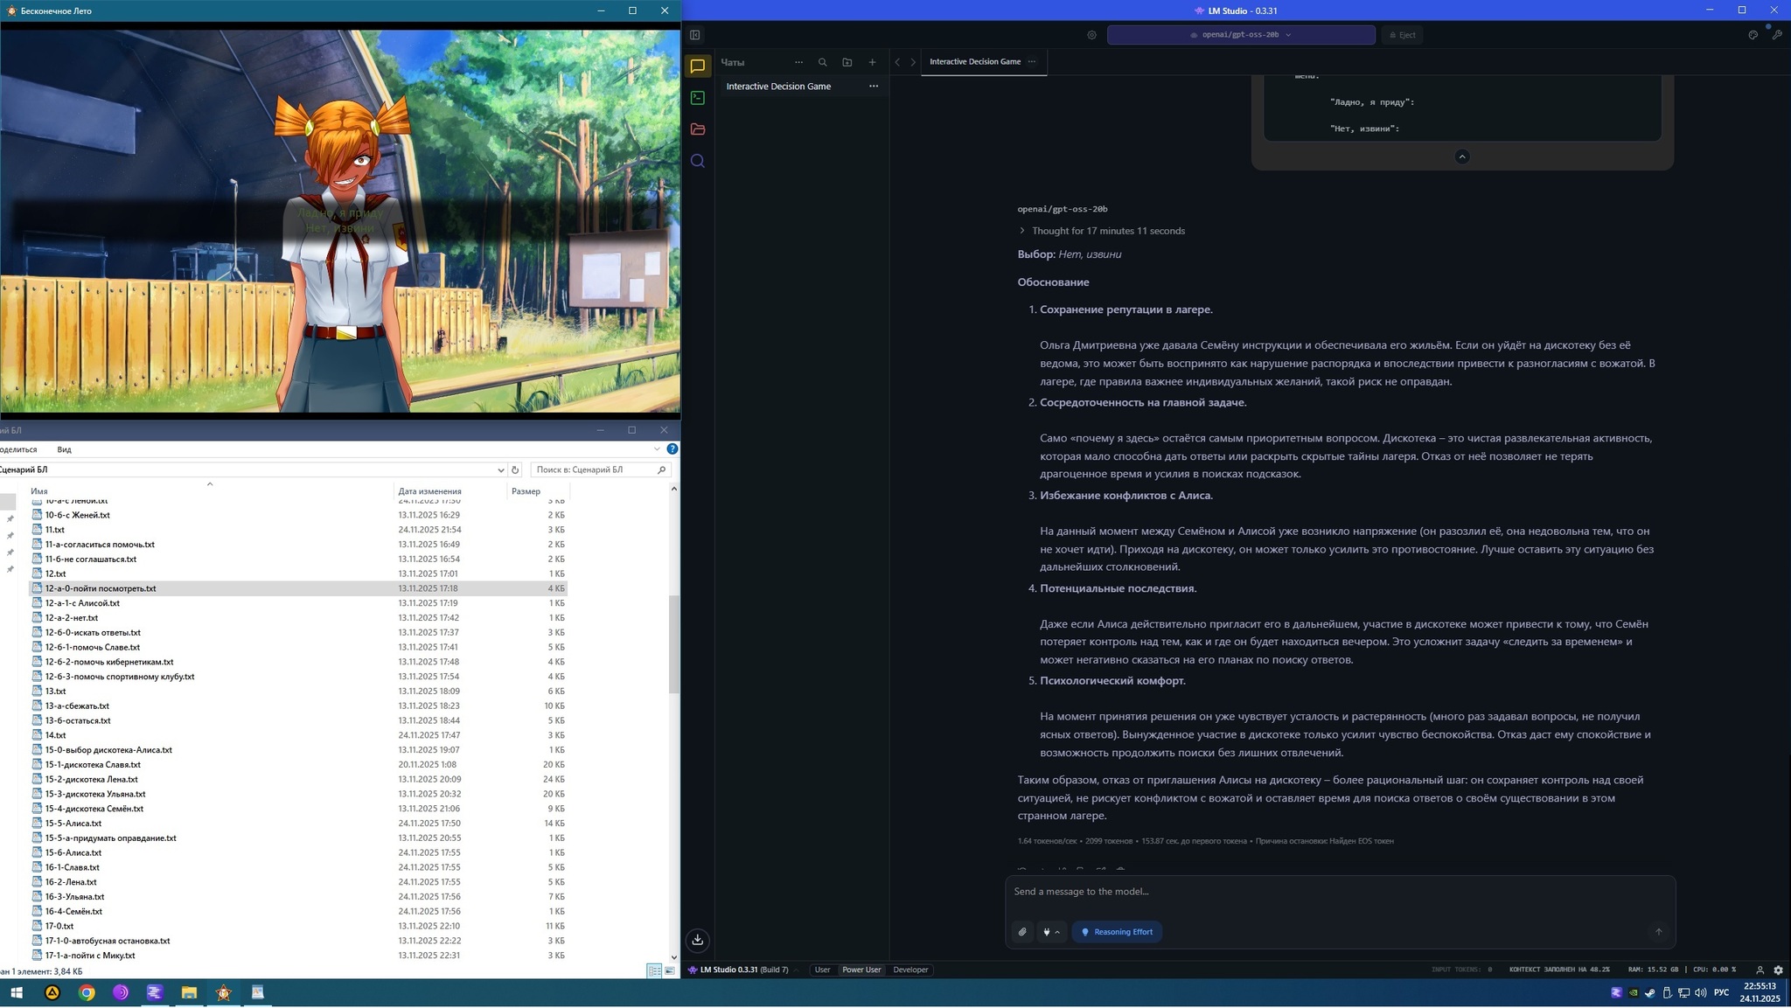Open the downloads icon in sidebar bottom
This screenshot has width=1791, height=1008.
(x=697, y=940)
